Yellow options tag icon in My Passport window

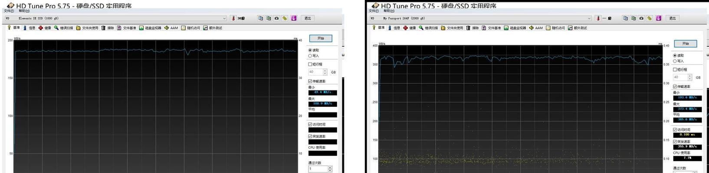pos(650,18)
